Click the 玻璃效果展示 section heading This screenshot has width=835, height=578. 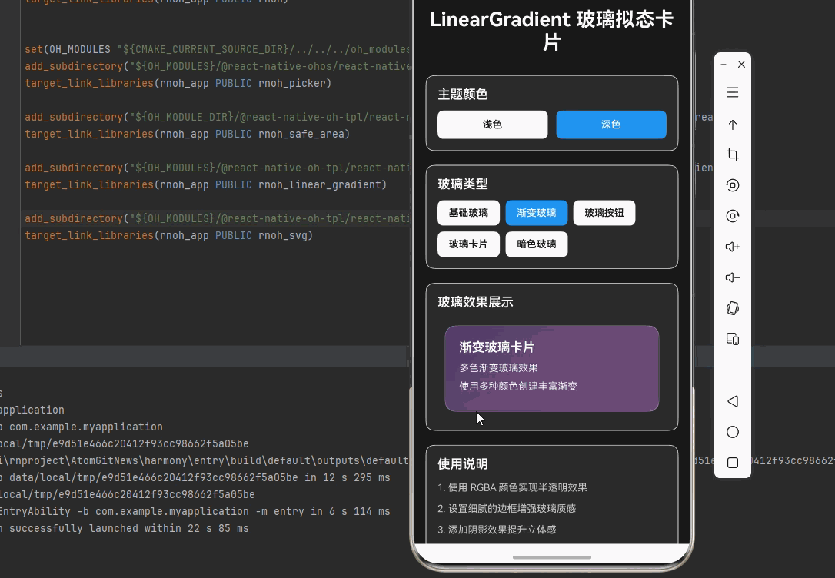[475, 302]
